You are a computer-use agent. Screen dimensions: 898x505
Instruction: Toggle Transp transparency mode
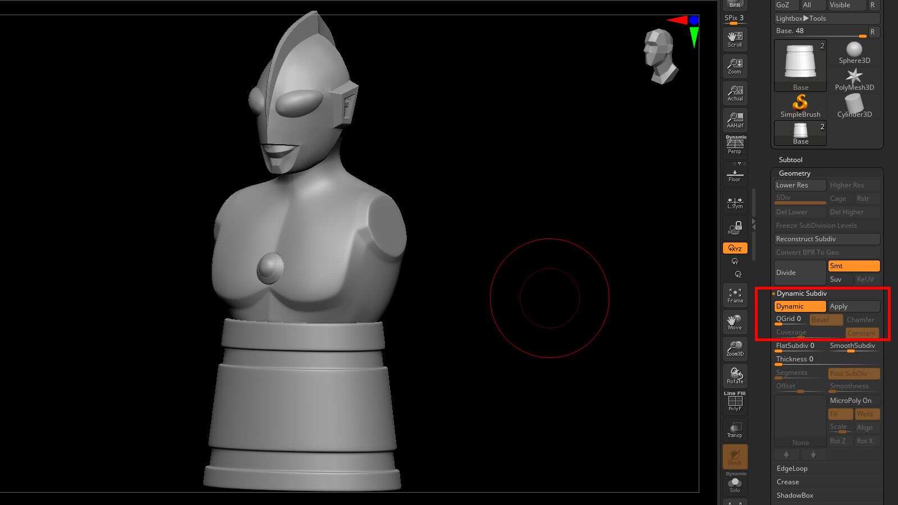(x=735, y=430)
